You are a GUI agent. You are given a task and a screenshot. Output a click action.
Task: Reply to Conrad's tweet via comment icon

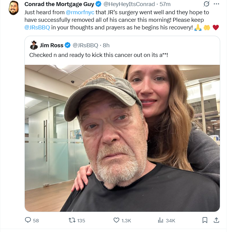point(28,220)
